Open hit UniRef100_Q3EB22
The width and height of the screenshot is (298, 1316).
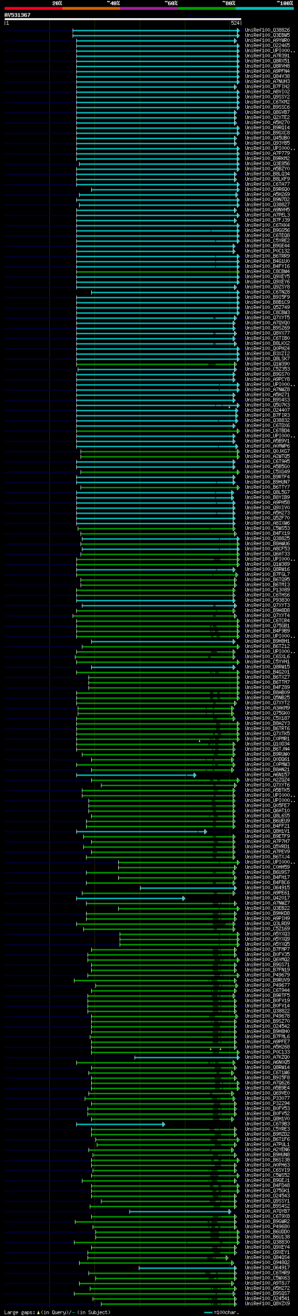click(267, 908)
